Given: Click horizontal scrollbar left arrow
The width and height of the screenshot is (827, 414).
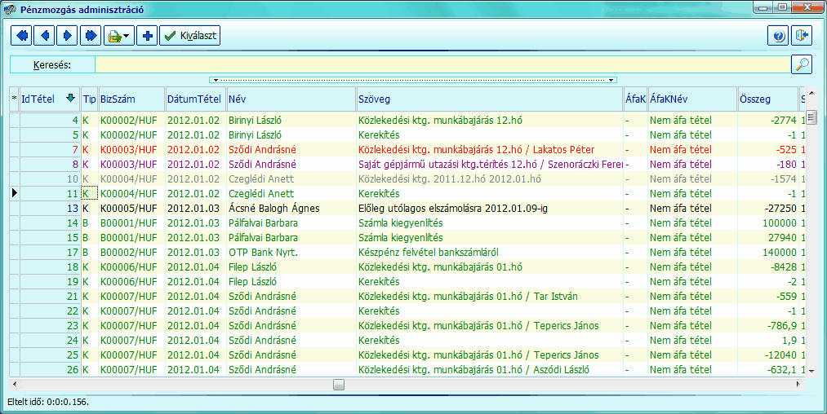Looking at the screenshot, I should click(14, 385).
